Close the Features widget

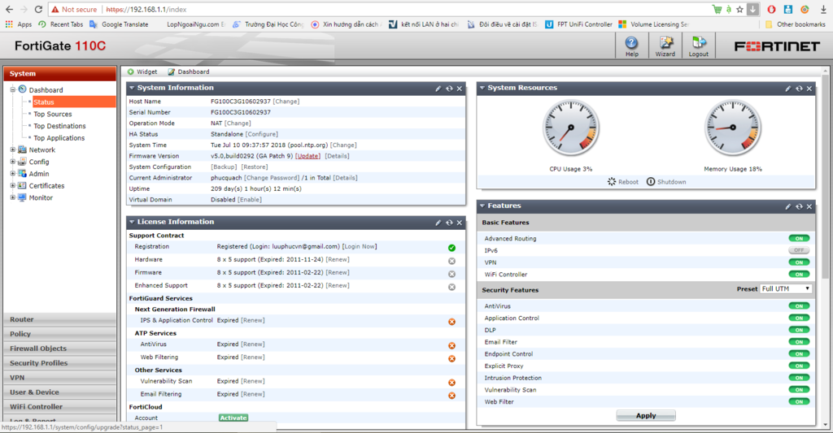(809, 206)
